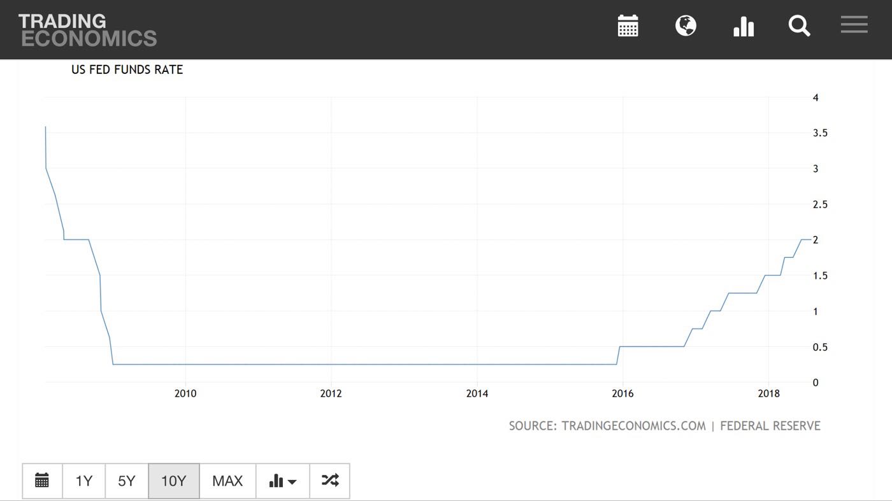This screenshot has height=501, width=892.
Task: Open the hamburger menu
Action: [854, 25]
